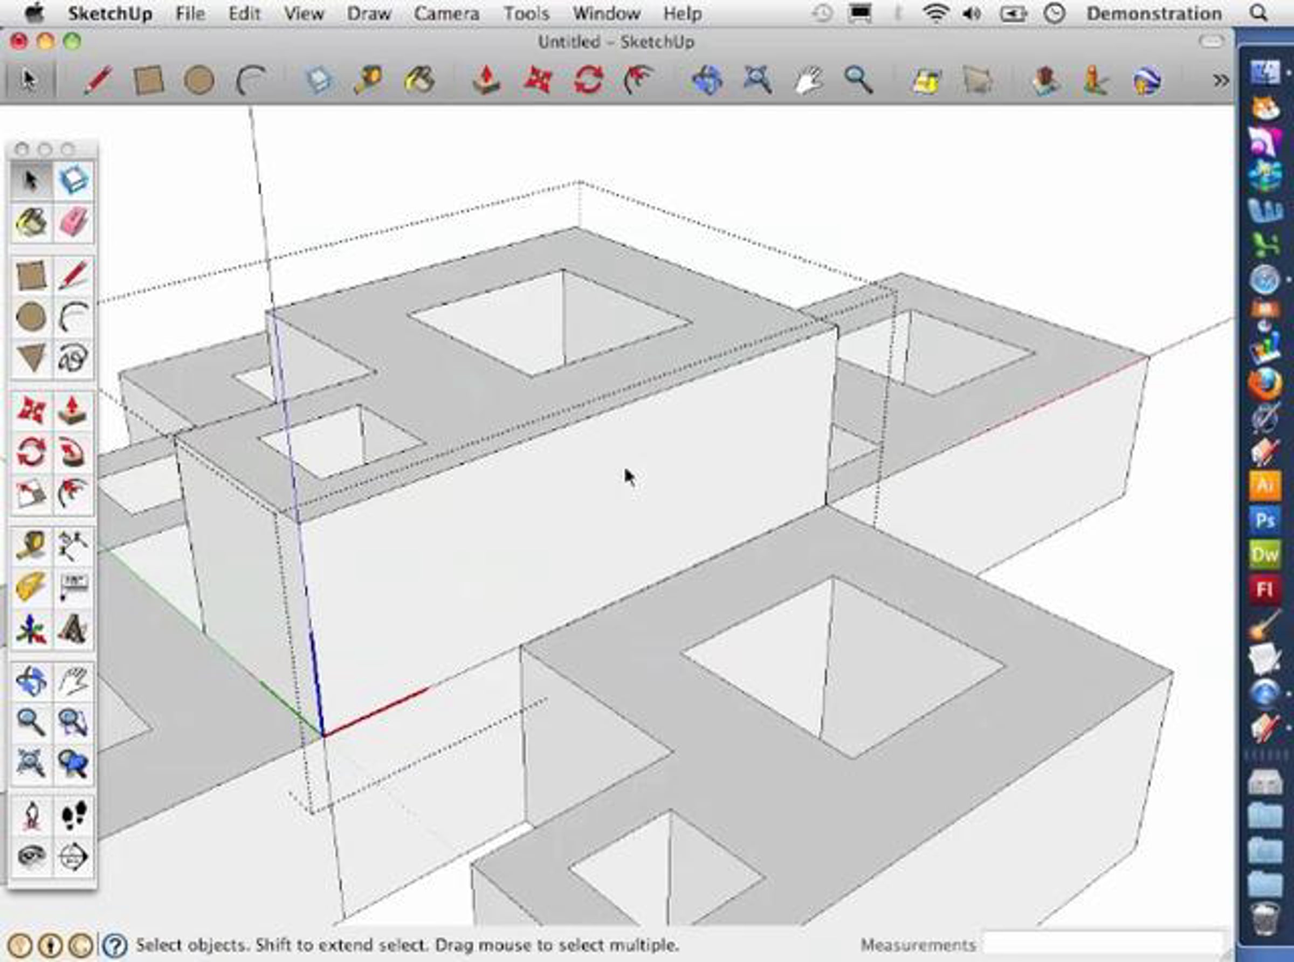Image resolution: width=1294 pixels, height=962 pixels.
Task: Activate the Arc tool in top toolbar
Action: 251,80
